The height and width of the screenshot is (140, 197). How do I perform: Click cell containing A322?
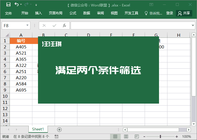(x=21, y=65)
